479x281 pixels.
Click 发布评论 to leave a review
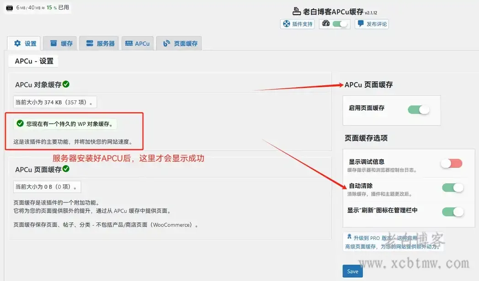click(371, 24)
